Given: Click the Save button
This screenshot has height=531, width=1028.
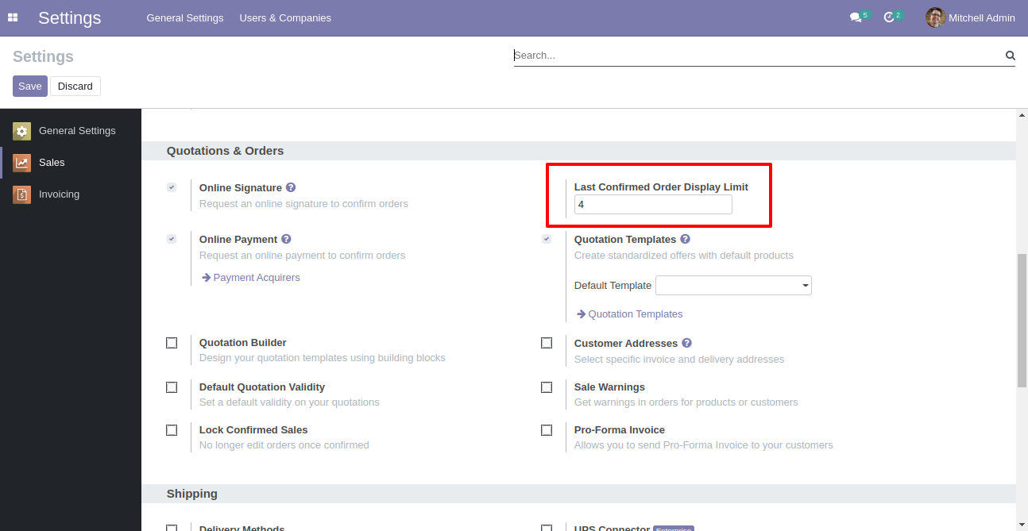Looking at the screenshot, I should tap(30, 86).
